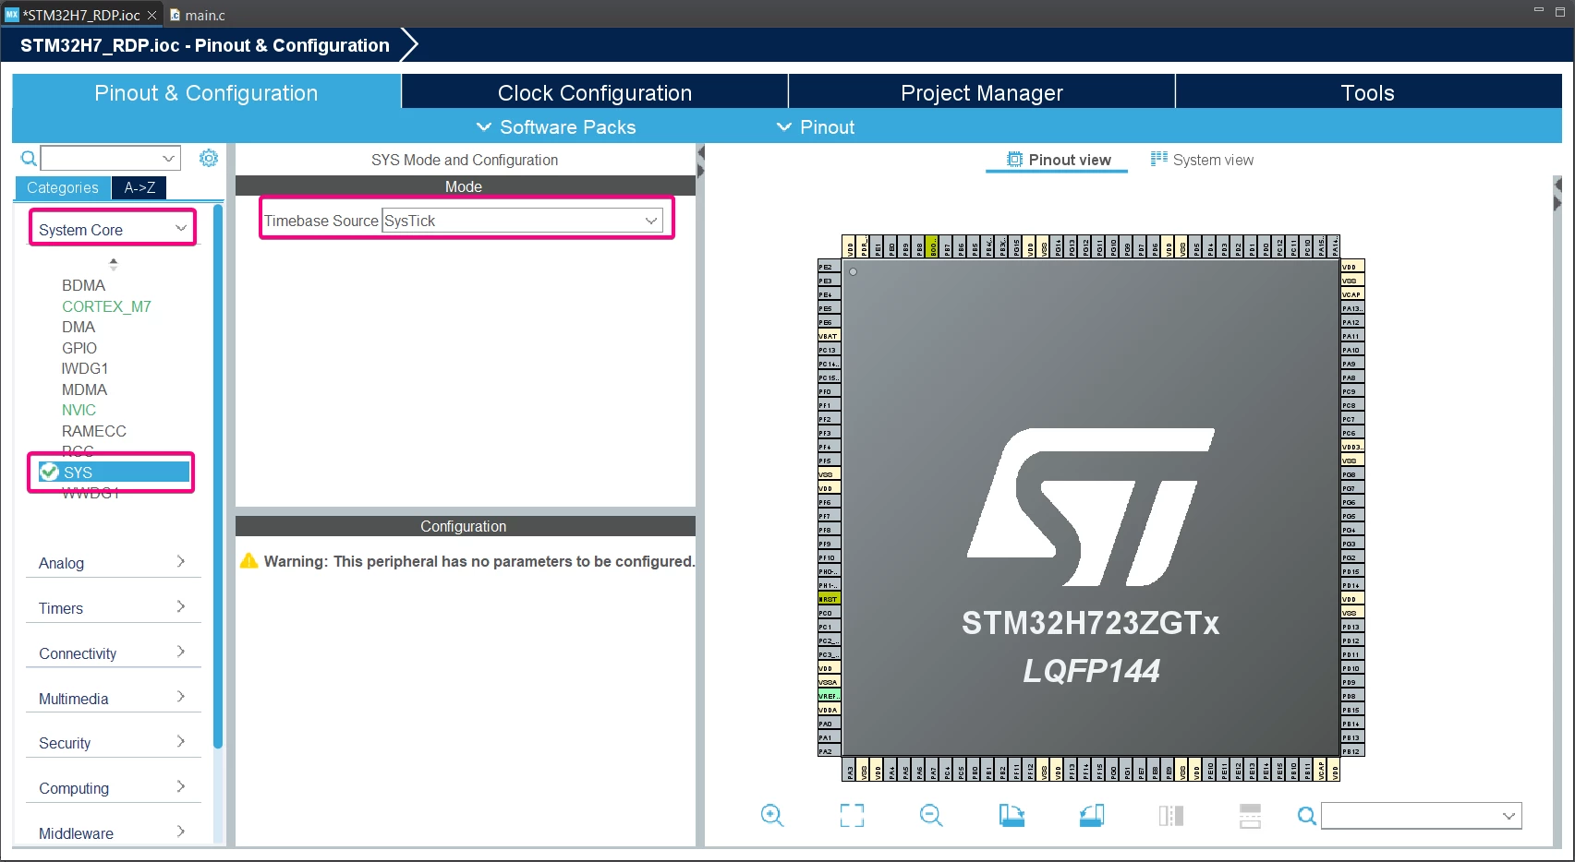Click the warning triangle icon

tap(248, 560)
